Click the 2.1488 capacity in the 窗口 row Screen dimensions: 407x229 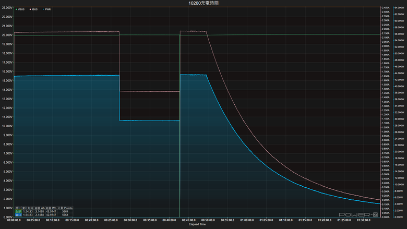pos(40,215)
